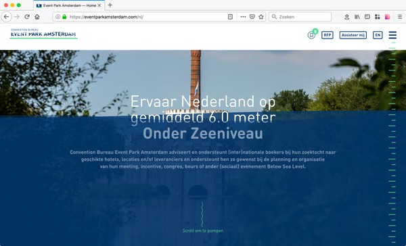This screenshot has width=406, height=246.
Task: Switch language with EN button
Action: click(378, 35)
